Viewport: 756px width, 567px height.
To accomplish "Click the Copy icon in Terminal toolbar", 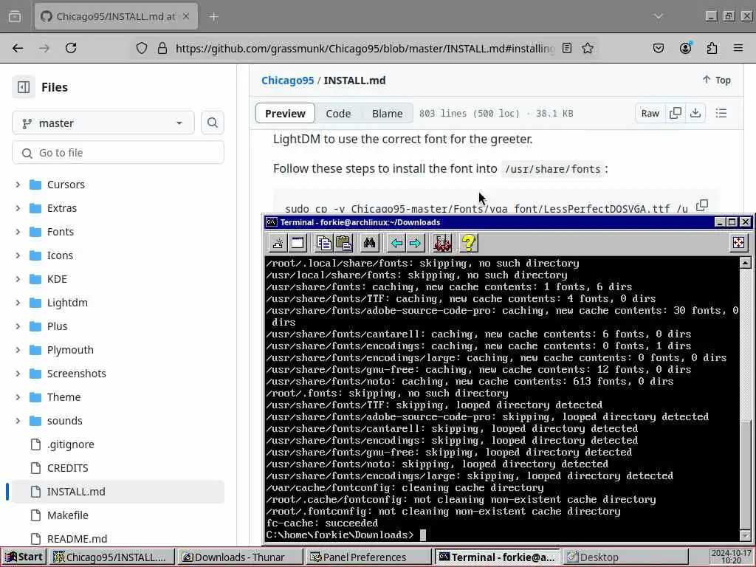I will click(323, 243).
